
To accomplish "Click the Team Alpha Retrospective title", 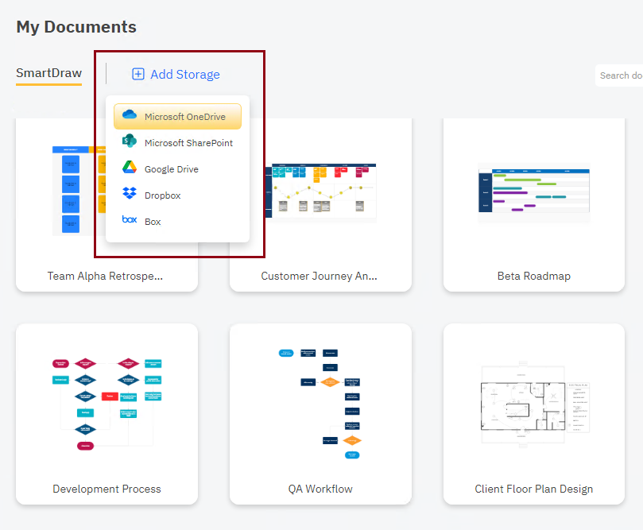I will [x=105, y=277].
